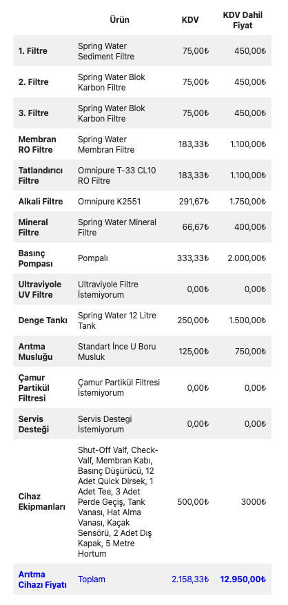Click the Ürün column header

(120, 20)
